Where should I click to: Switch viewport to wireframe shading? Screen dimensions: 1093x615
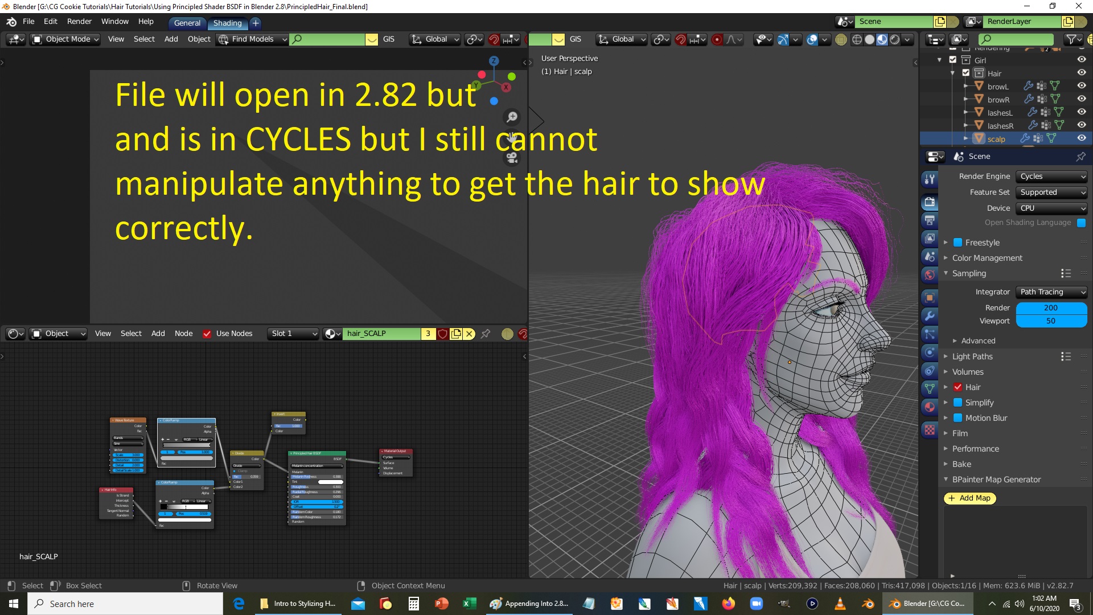[x=857, y=39]
